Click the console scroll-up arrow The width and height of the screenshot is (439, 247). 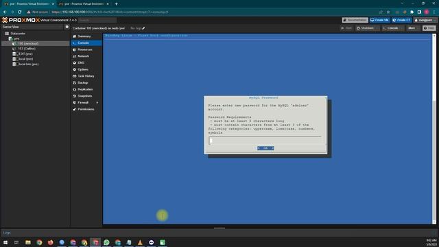click(434, 36)
